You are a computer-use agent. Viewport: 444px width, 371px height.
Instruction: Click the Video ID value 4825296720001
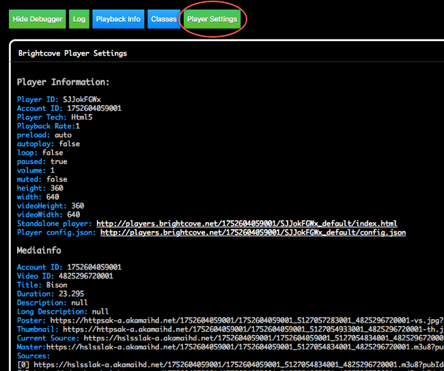click(x=89, y=276)
